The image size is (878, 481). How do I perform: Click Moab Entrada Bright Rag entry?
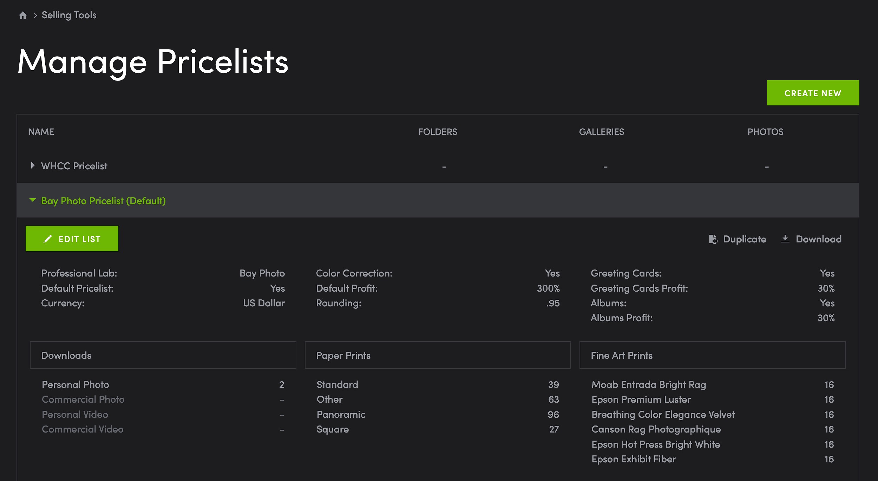648,385
